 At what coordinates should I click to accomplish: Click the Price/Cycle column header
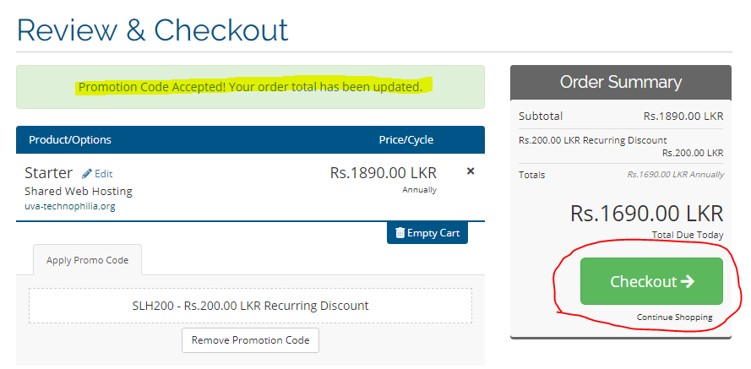405,139
